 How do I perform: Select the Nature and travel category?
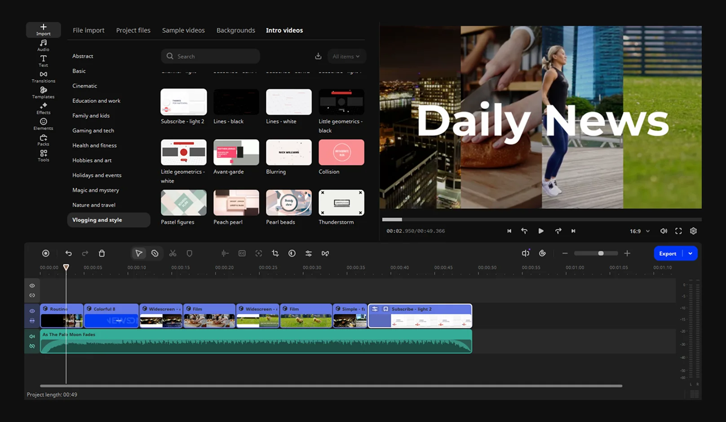(x=94, y=205)
